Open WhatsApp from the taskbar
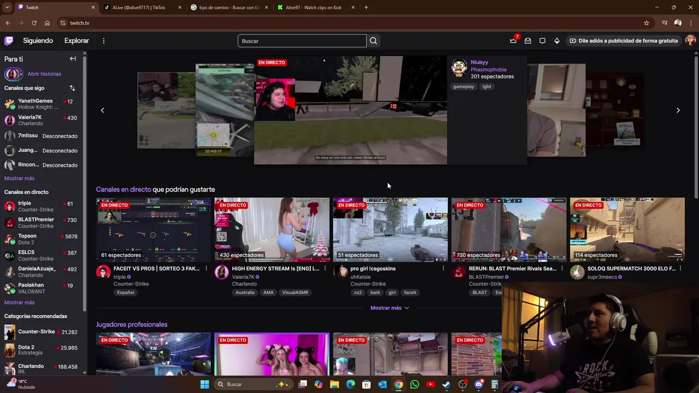 pos(414,384)
